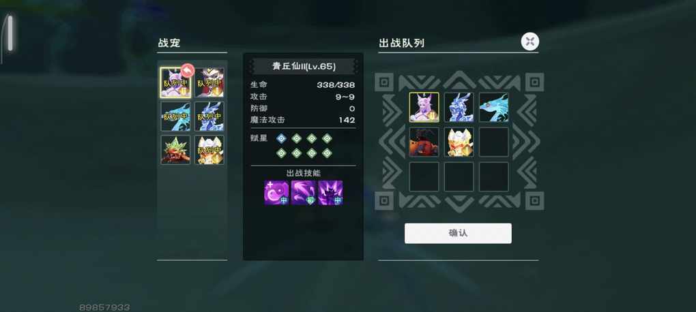
Task: Select the middle purple slash skill icon
Action: (304, 192)
